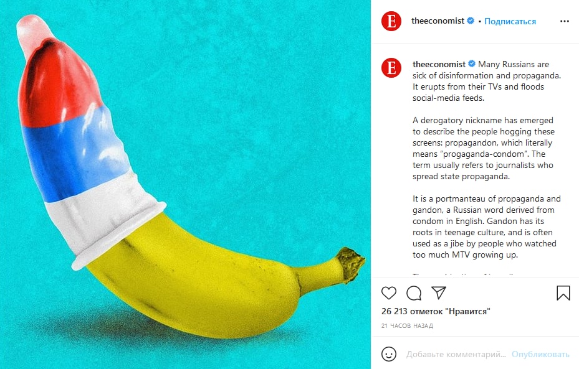The image size is (579, 369).
Task: Click the banana post image
Action: 185,184
